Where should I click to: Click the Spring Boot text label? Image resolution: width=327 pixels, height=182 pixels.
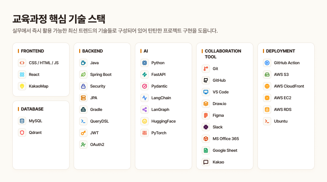click(101, 75)
